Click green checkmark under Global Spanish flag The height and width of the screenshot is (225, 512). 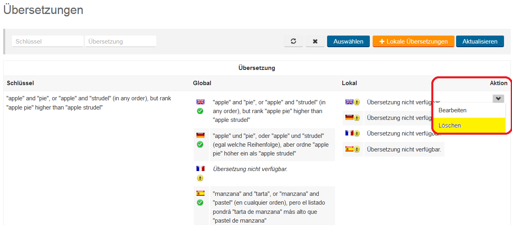click(x=200, y=203)
